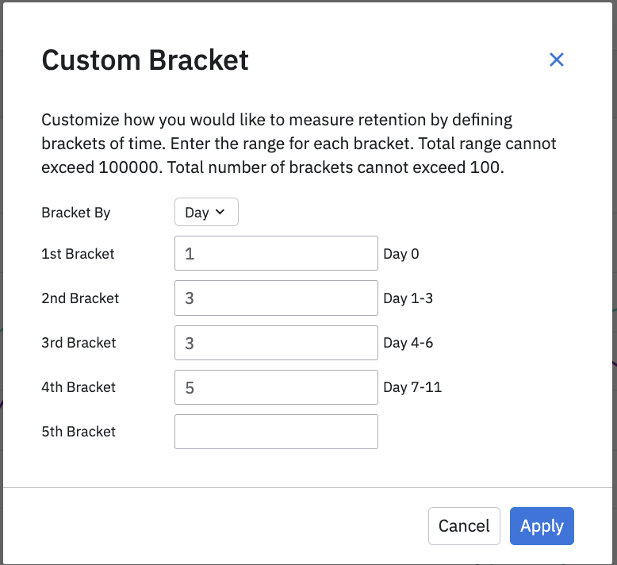Viewport: 617px width, 565px height.
Task: Click the "Day 0" range text
Action: [x=401, y=254]
